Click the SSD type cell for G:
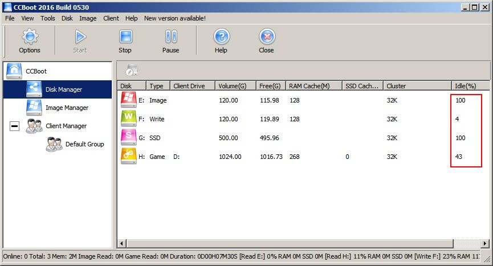Viewport: 493px width, 266px height. click(x=154, y=138)
